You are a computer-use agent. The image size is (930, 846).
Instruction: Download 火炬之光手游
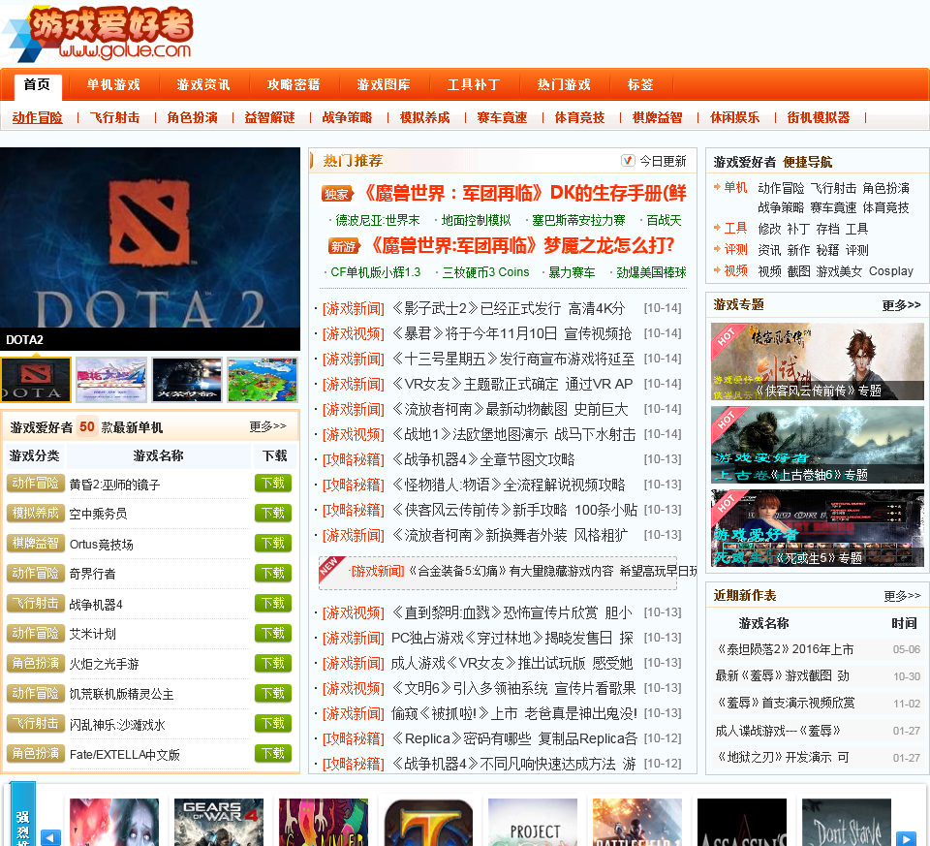[x=273, y=663]
